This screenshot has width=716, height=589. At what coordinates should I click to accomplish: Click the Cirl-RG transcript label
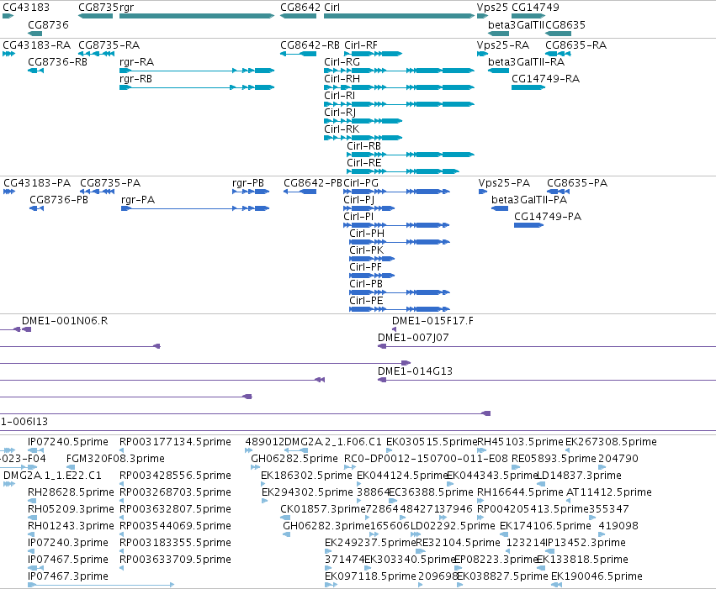(342, 62)
